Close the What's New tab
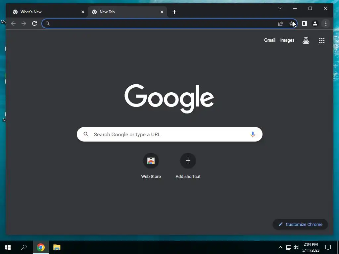This screenshot has width=339, height=254. click(x=82, y=12)
